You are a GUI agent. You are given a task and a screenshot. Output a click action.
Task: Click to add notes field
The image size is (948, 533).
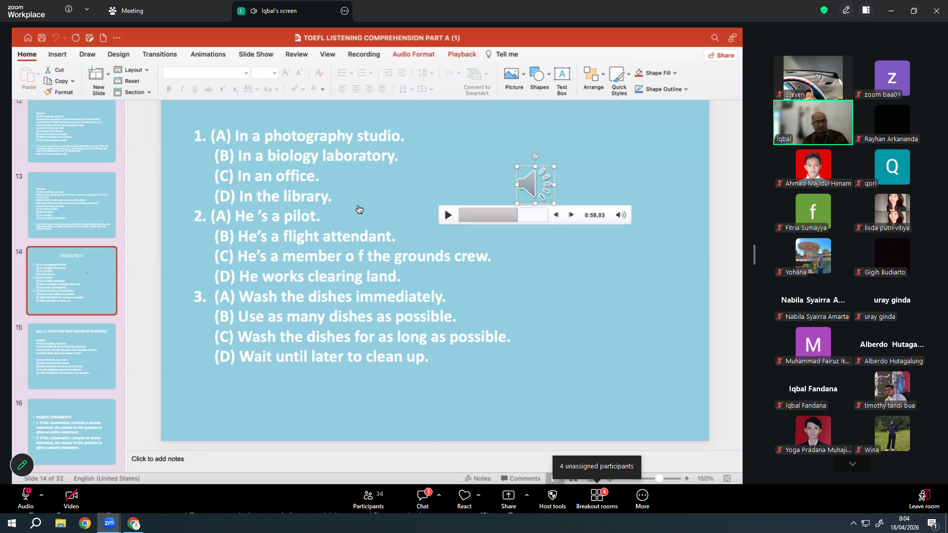tap(158, 459)
